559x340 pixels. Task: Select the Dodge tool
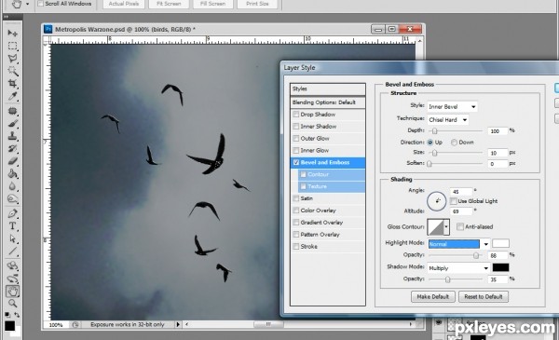coord(12,198)
